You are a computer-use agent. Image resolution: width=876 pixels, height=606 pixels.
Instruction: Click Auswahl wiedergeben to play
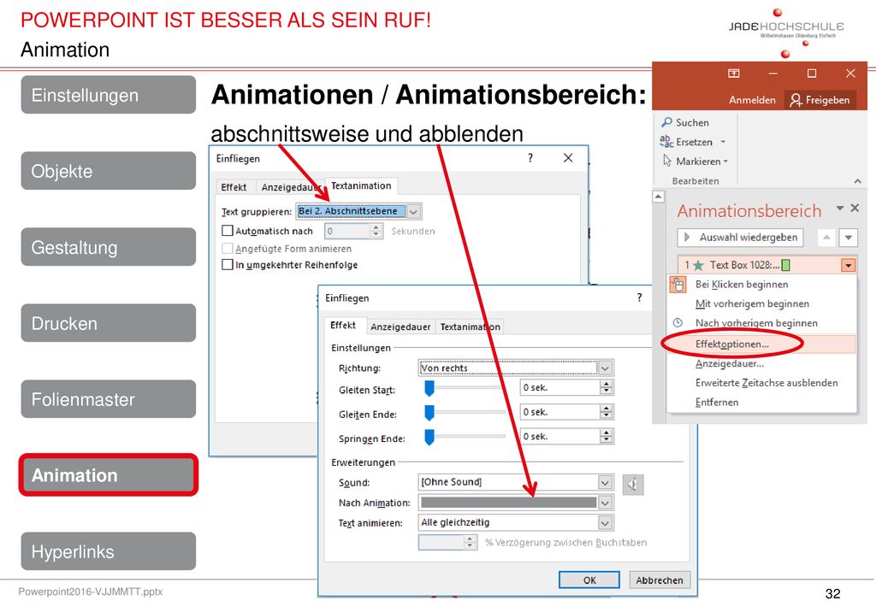[741, 238]
